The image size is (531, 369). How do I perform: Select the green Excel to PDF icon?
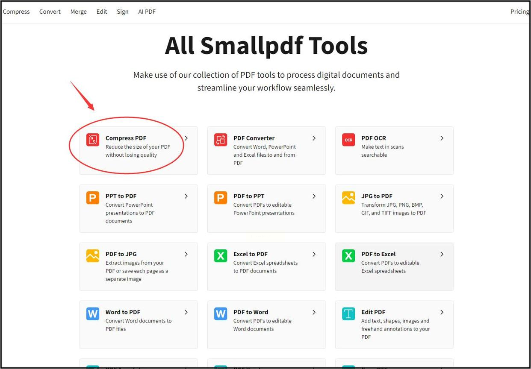221,256
